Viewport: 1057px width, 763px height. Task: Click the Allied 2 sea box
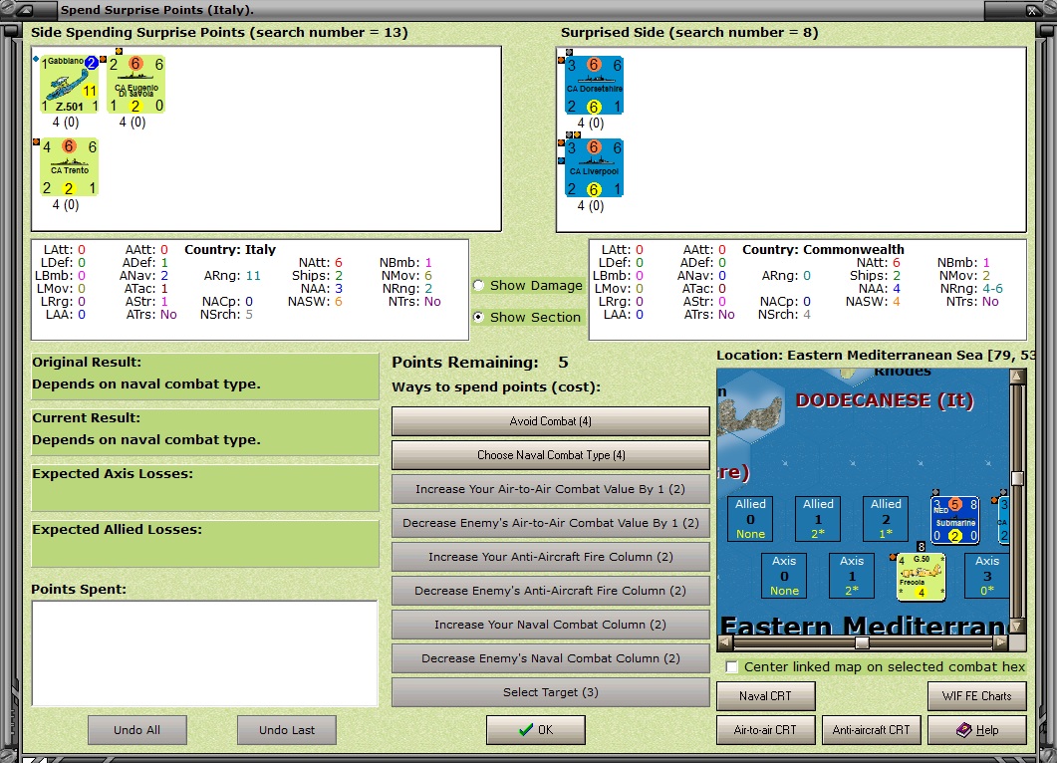(885, 518)
